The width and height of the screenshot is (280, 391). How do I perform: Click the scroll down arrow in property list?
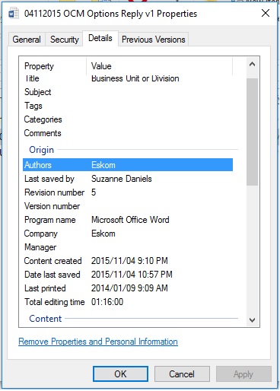click(252, 320)
